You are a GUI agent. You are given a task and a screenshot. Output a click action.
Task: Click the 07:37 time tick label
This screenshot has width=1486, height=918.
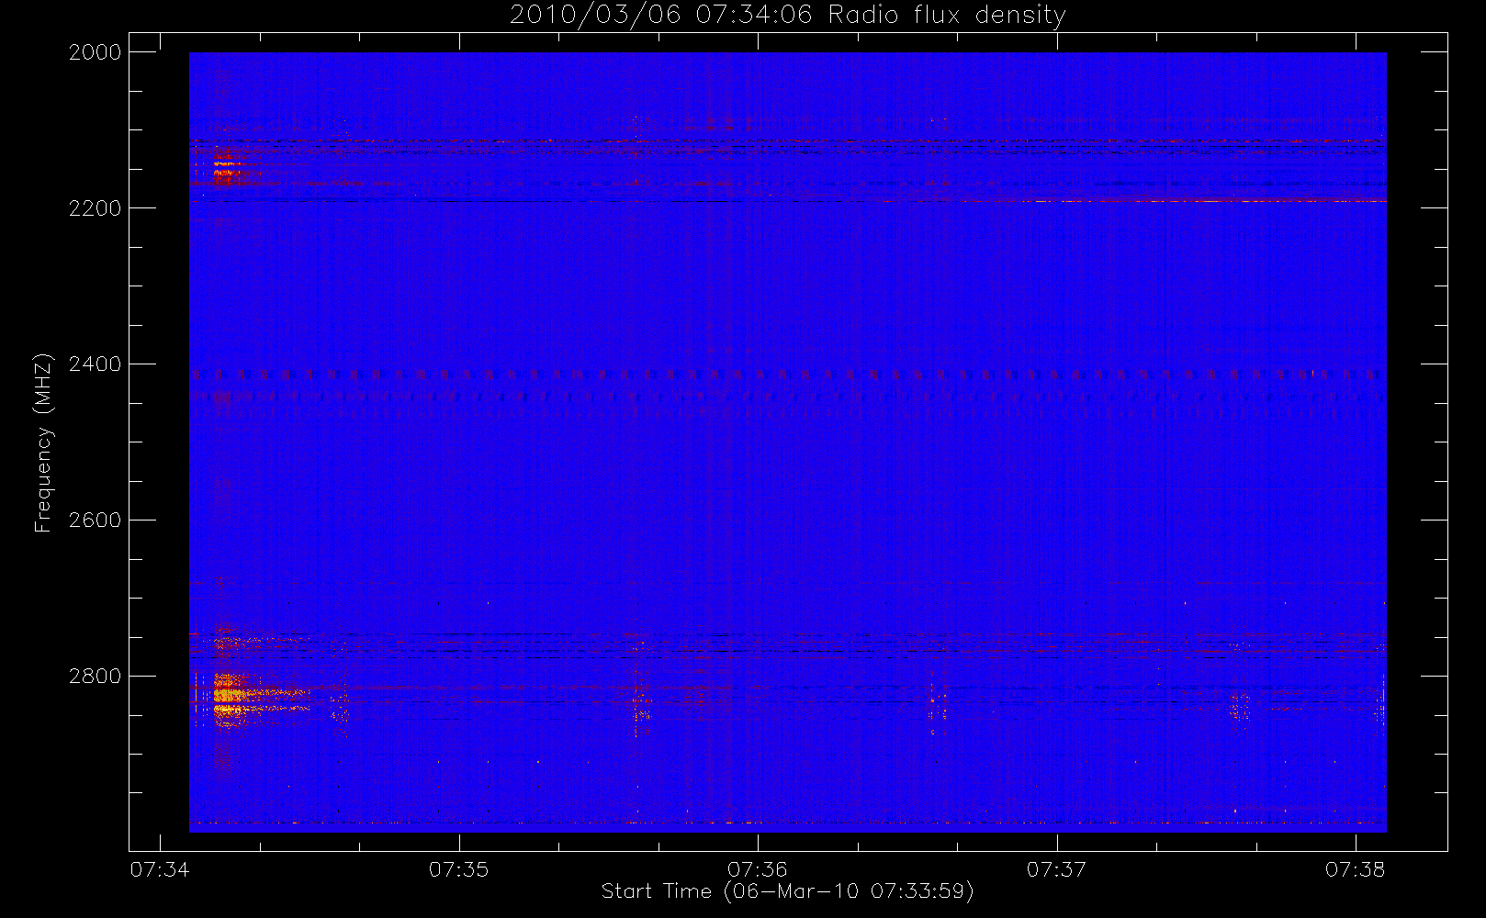click(x=1056, y=869)
